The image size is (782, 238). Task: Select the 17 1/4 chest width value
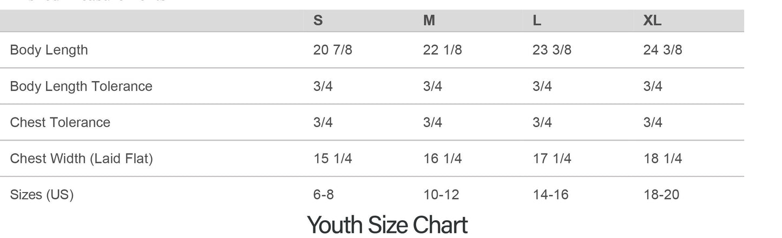552,158
